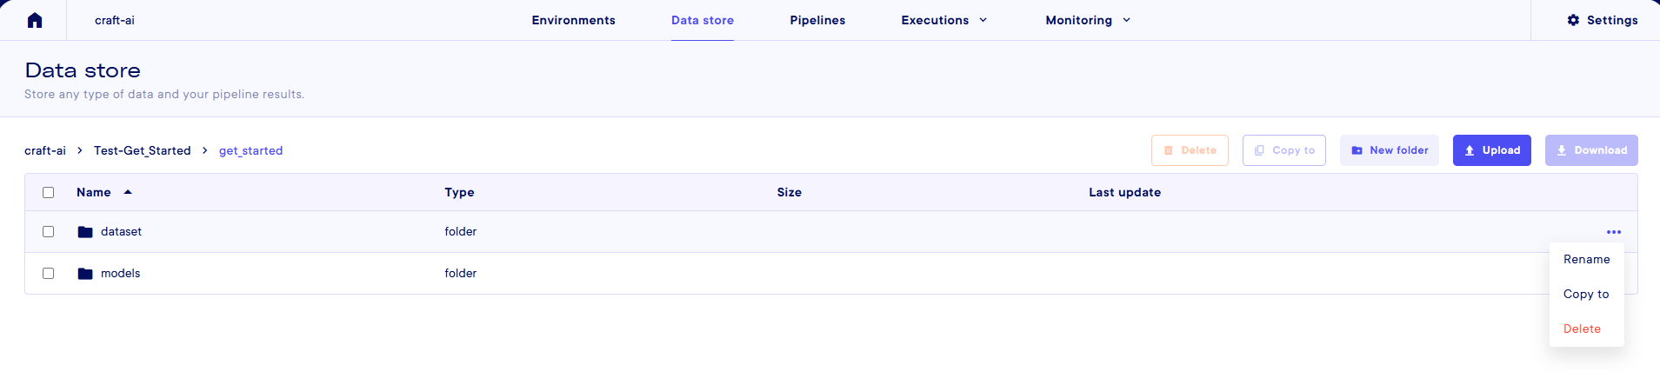1660x385 pixels.
Task: Expand the Monitoring dropdown menu
Action: pos(1088,20)
